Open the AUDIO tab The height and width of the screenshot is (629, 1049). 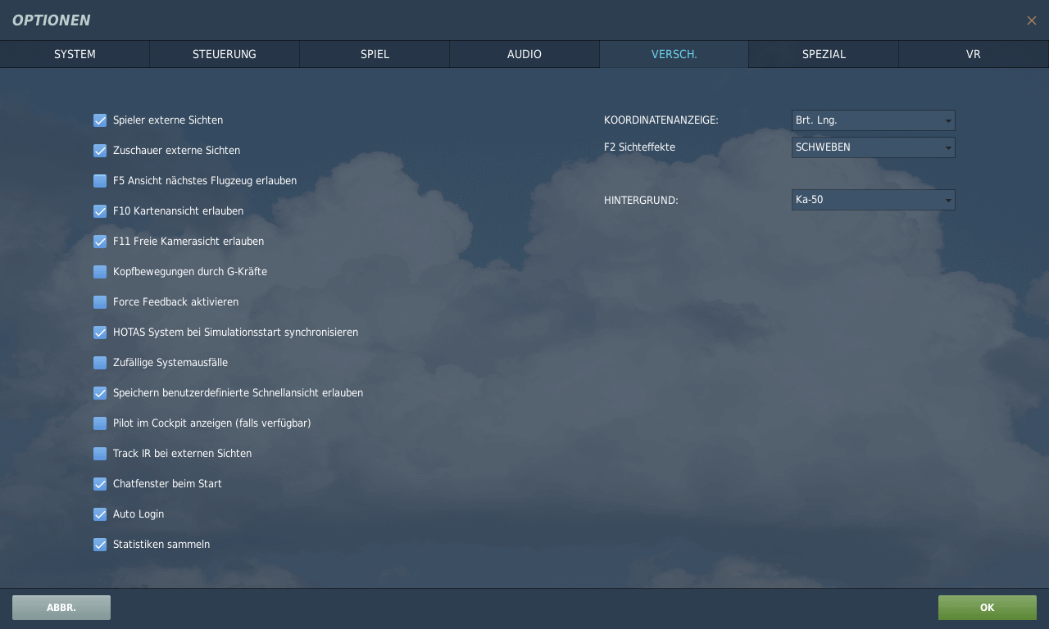pos(524,54)
